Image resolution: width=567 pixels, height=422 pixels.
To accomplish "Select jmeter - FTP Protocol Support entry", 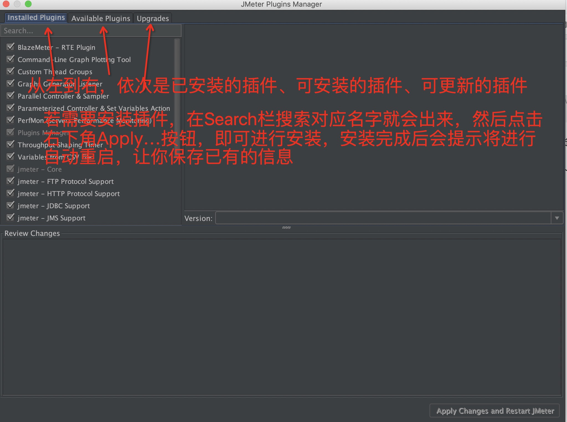I will point(66,181).
